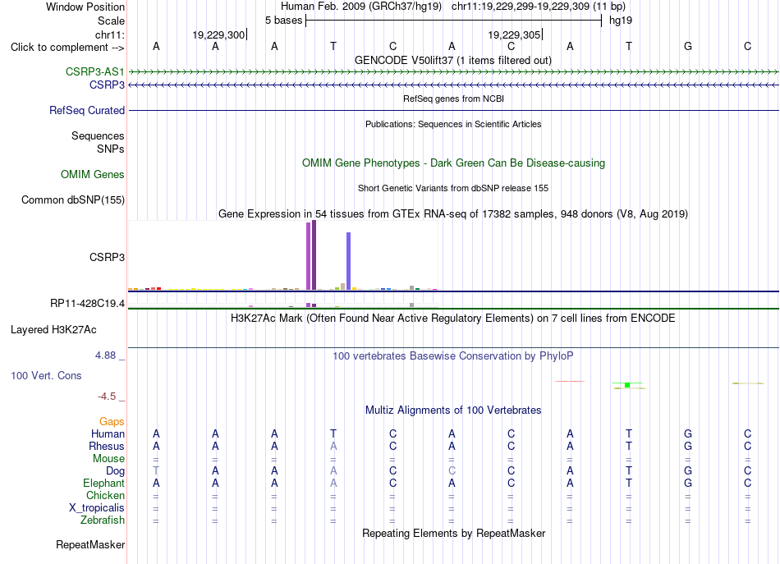Click the Window Position label
The image size is (780, 564).
coord(85,7)
